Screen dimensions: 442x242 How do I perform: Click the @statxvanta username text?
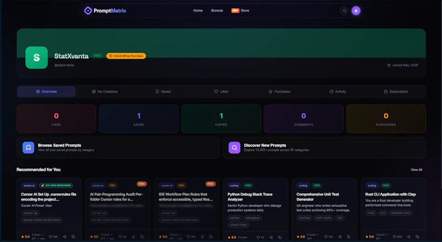coord(64,65)
